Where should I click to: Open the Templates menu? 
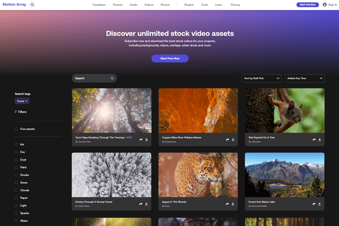point(99,5)
